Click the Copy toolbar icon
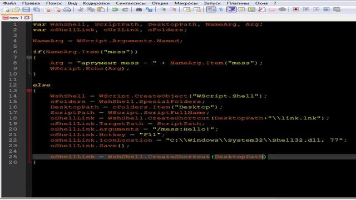Viewport: 356px width, 200px height. [91, 9]
